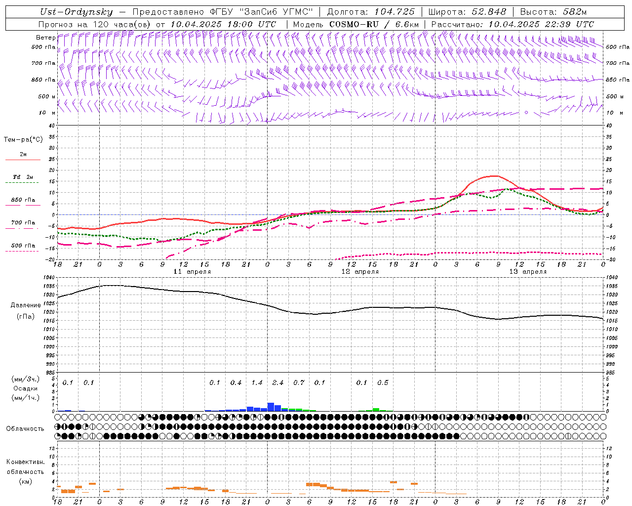Click the Давление pressure axis title
The width and height of the screenshot is (632, 506).
click(26, 305)
